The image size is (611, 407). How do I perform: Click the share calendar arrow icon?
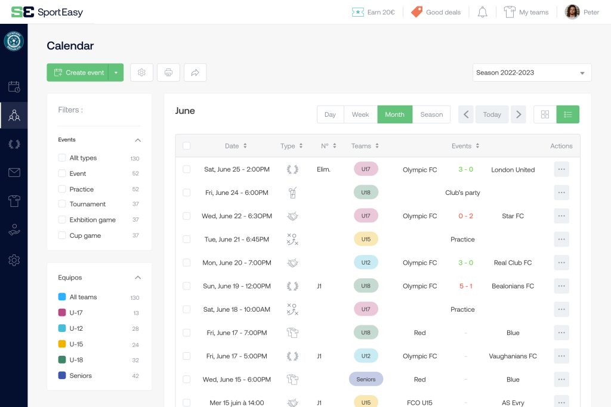click(195, 72)
